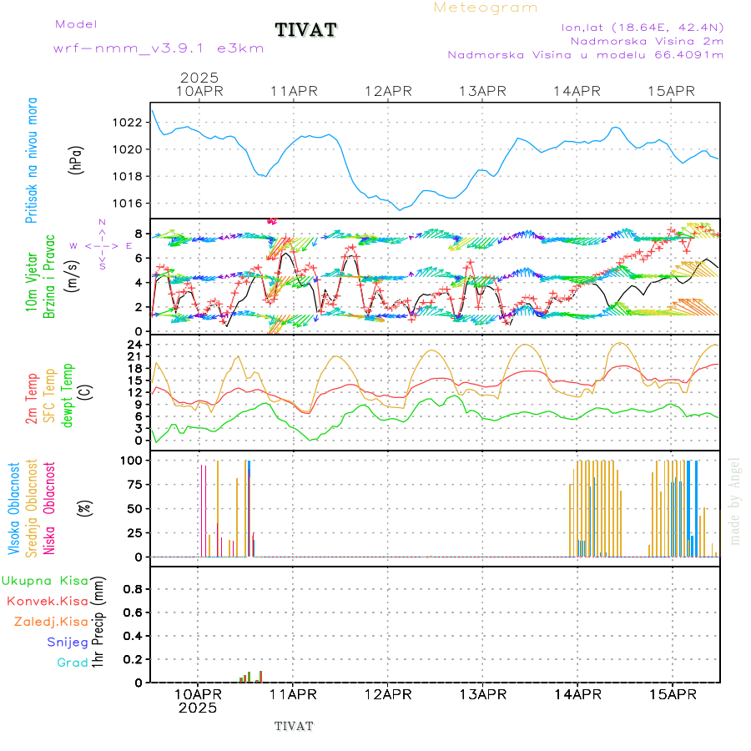This screenshot has width=751, height=751.
Task: Click the 2m Temp red legend label
Action: pyautogui.click(x=32, y=399)
